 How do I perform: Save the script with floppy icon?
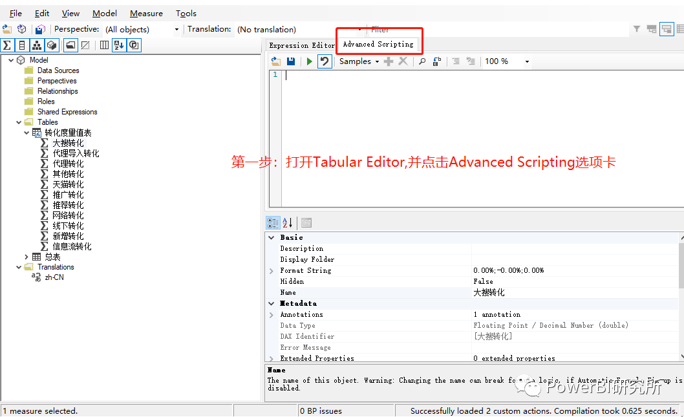pyautogui.click(x=291, y=61)
